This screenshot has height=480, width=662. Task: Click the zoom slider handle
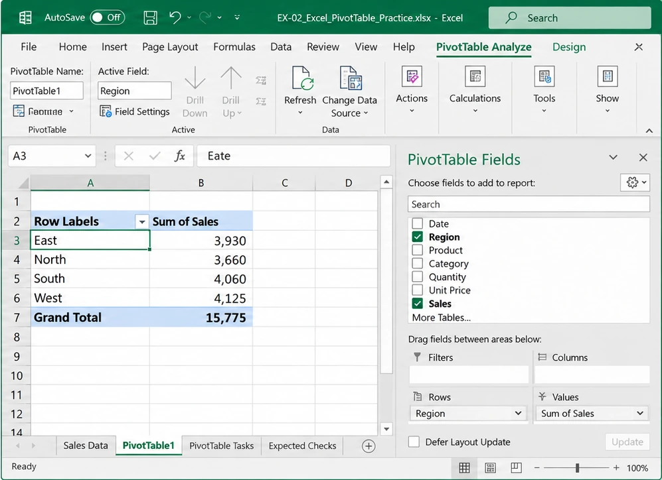click(577, 468)
